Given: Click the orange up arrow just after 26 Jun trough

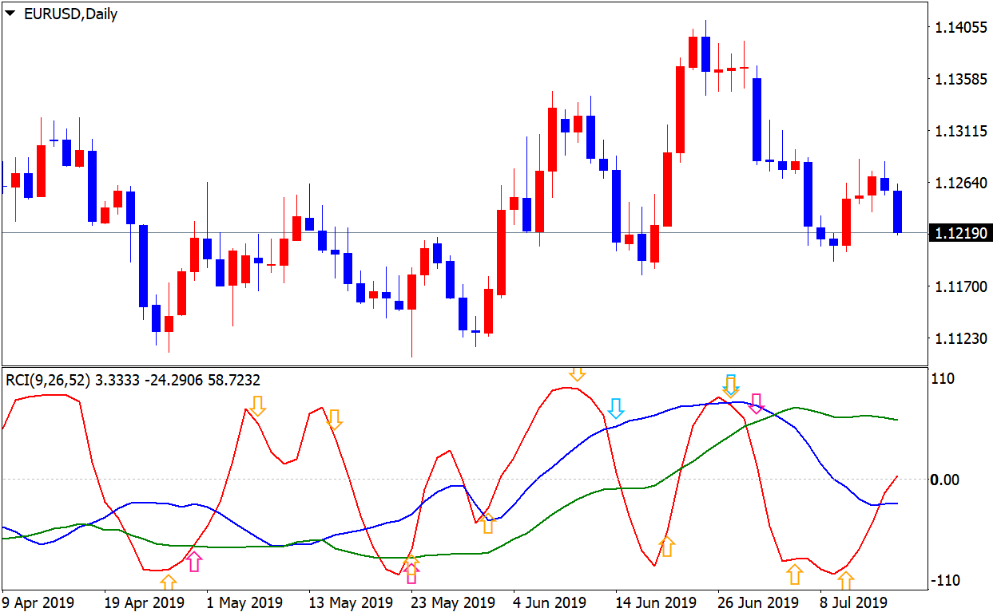Looking at the screenshot, I should click(x=794, y=575).
